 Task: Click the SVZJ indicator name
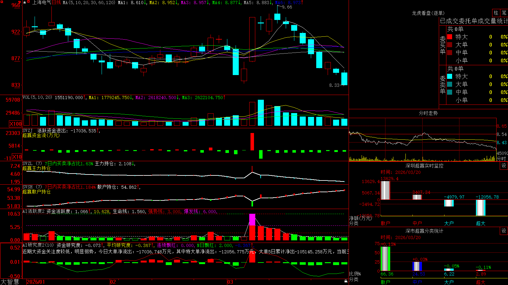[28, 131]
